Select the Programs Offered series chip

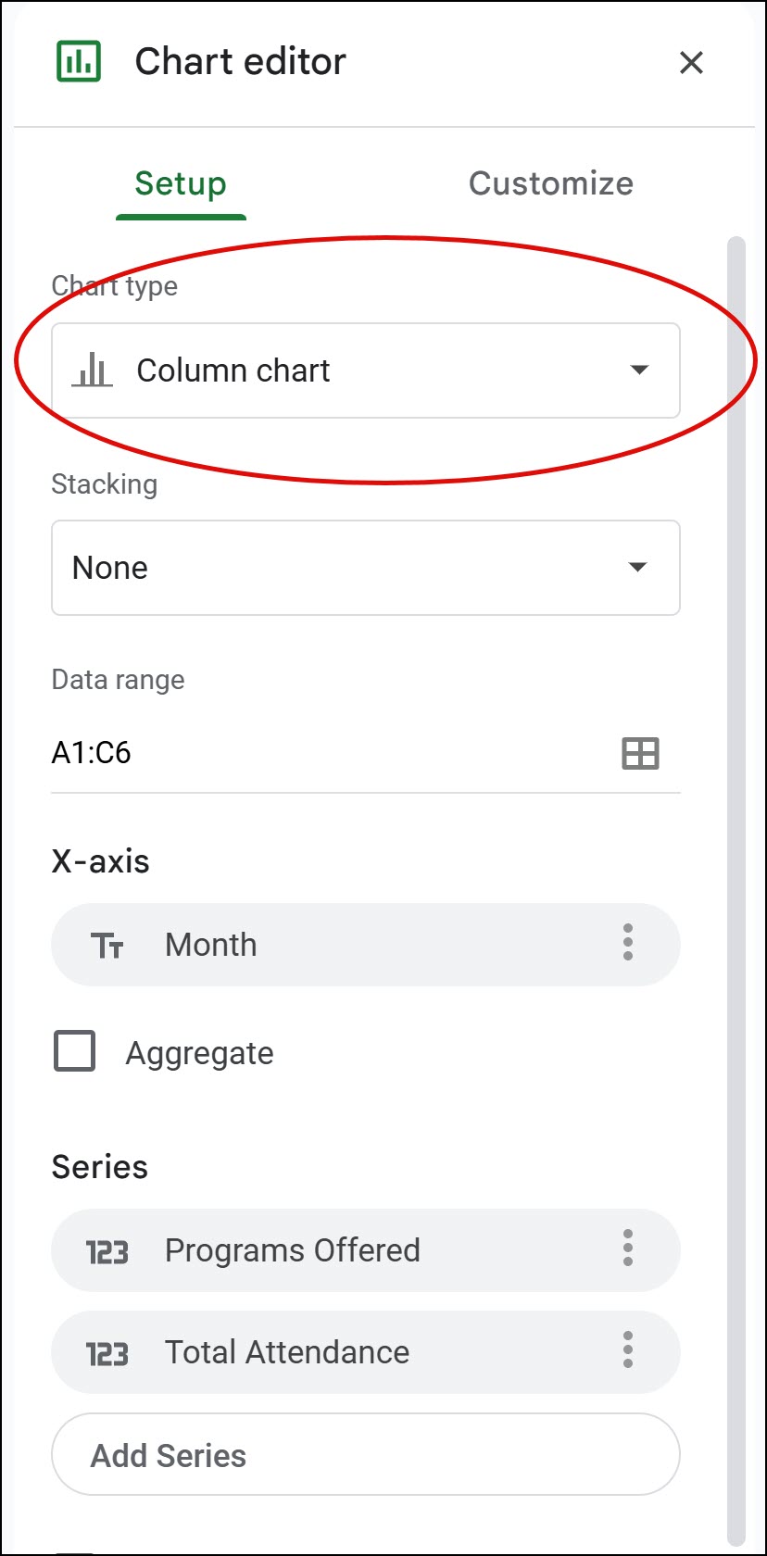pyautogui.click(x=366, y=1250)
